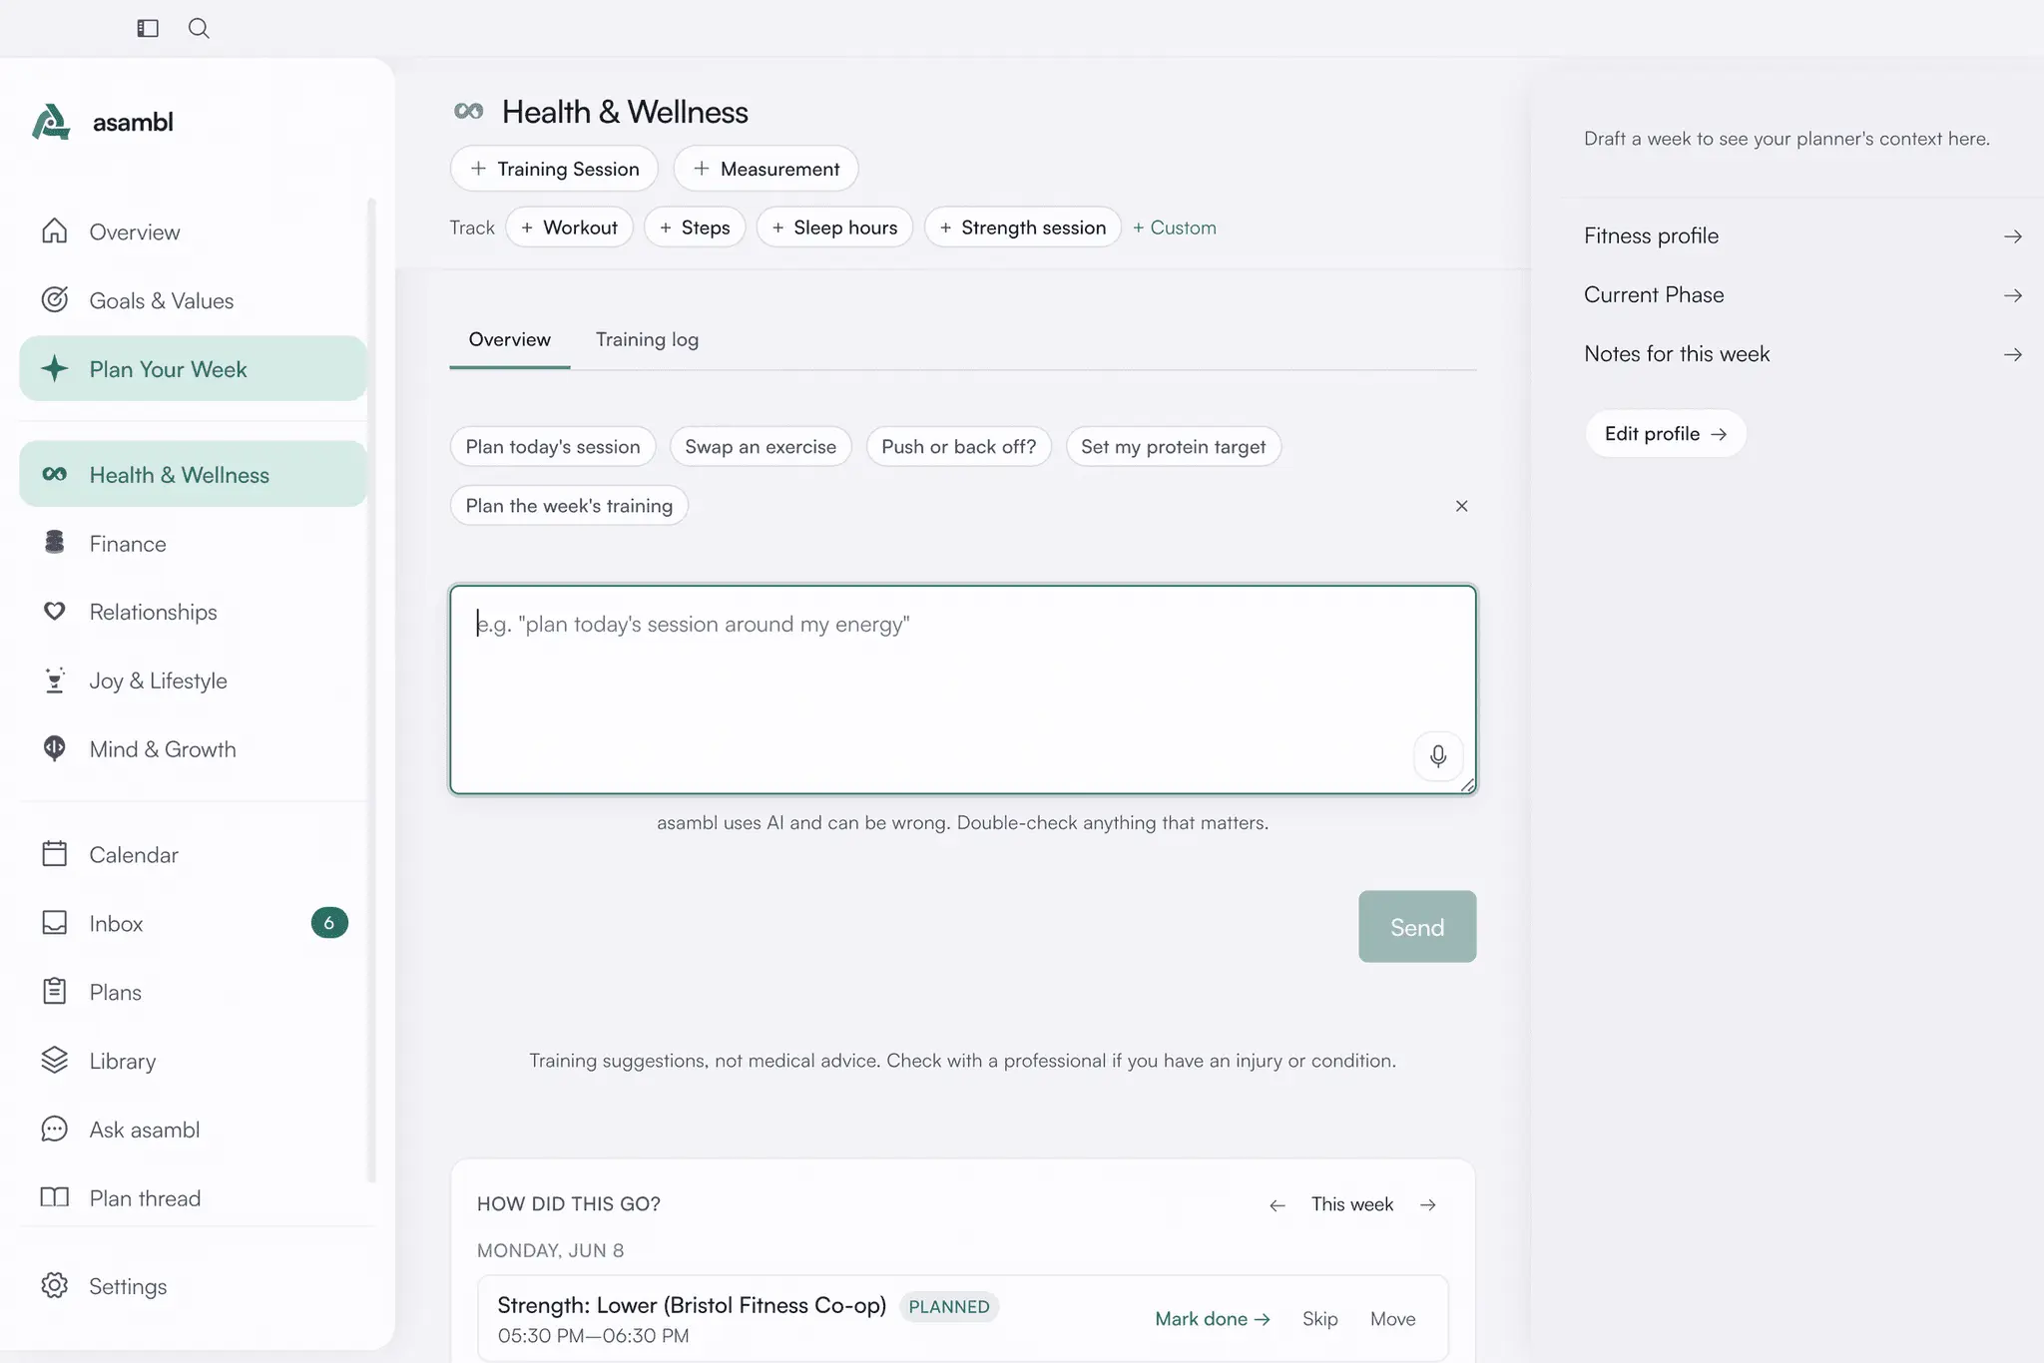Expand Notes for this week
The height and width of the screenshot is (1363, 2044).
[x=1802, y=354]
